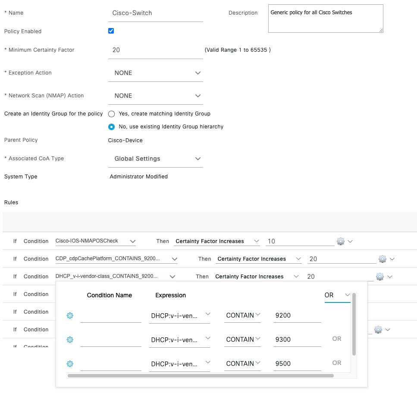Click the value field containing 9200
417x402 pixels.
point(297,316)
